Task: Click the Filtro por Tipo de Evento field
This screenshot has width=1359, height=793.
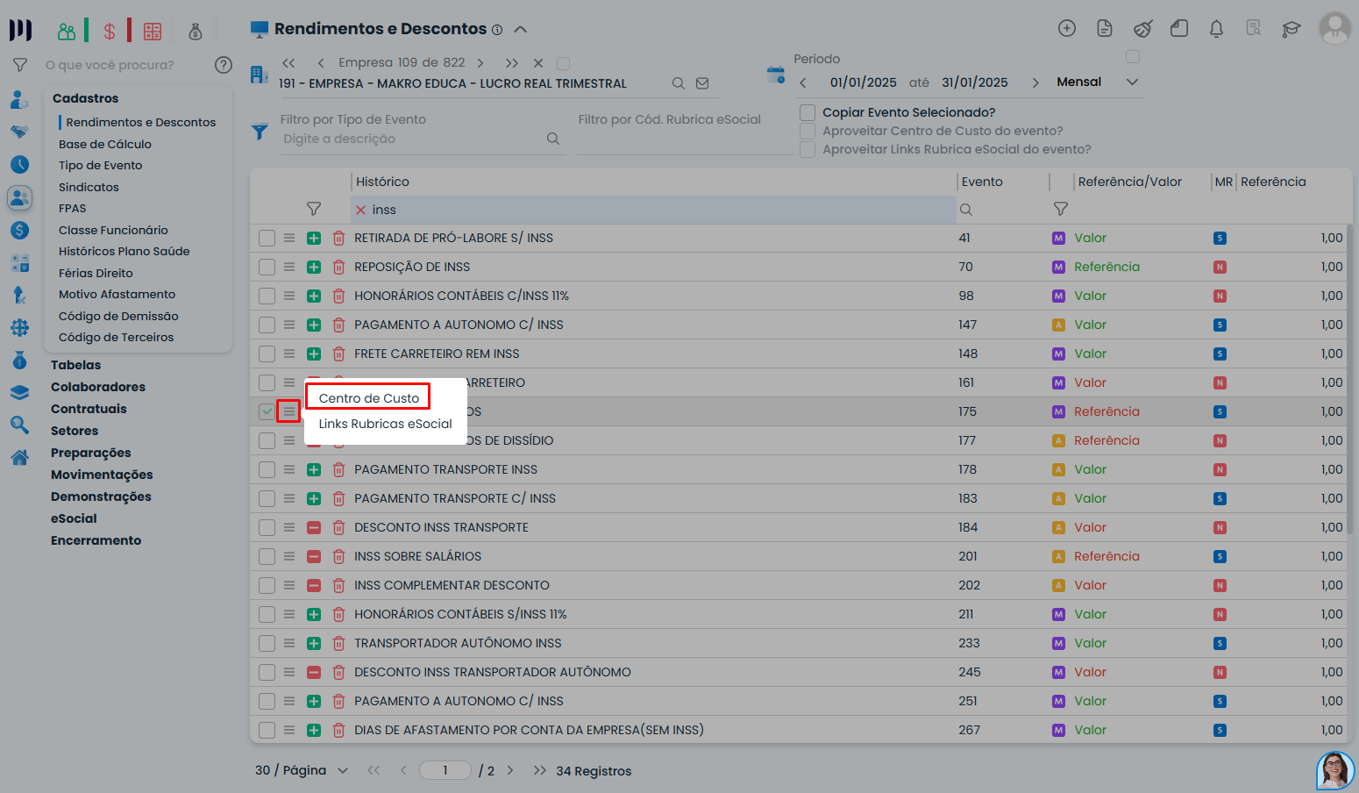Action: (412, 139)
